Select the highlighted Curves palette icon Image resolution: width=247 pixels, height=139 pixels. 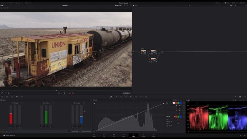[111, 97]
